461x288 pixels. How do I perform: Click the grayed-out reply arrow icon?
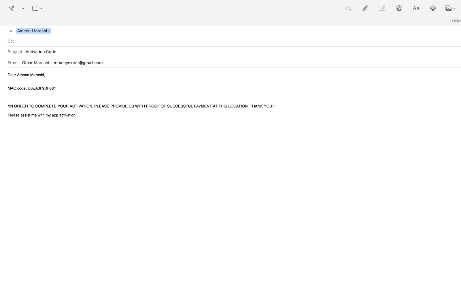[x=348, y=8]
